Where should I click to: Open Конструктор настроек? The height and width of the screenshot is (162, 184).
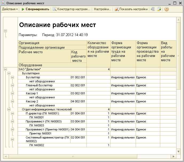tap(72, 9)
